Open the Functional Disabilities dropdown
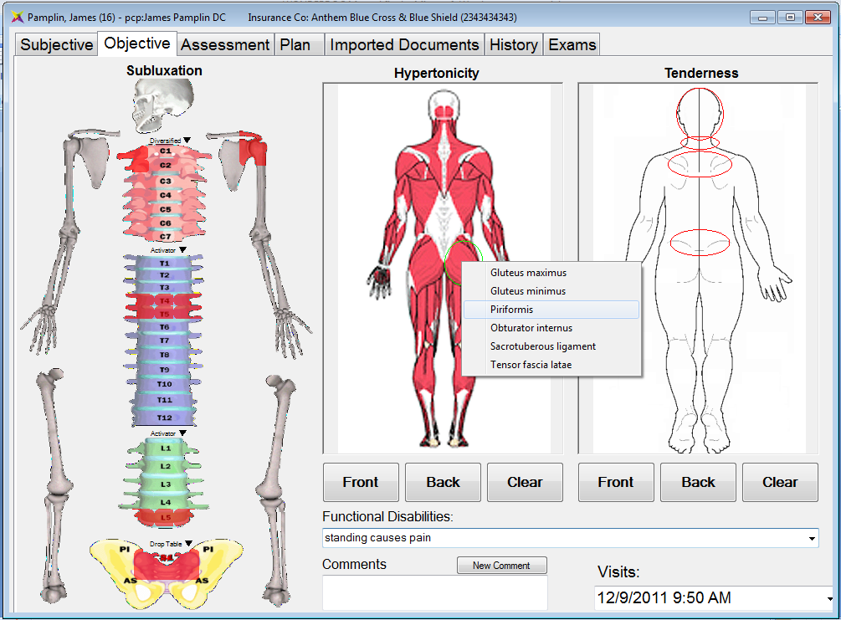This screenshot has width=841, height=620. [812, 538]
